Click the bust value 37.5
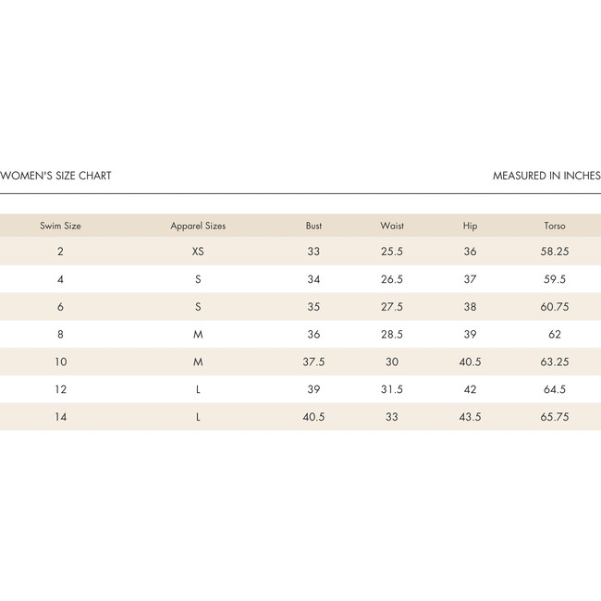This screenshot has height=601, width=601. (313, 362)
